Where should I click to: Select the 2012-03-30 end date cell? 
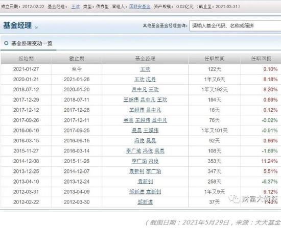[x=77, y=202]
